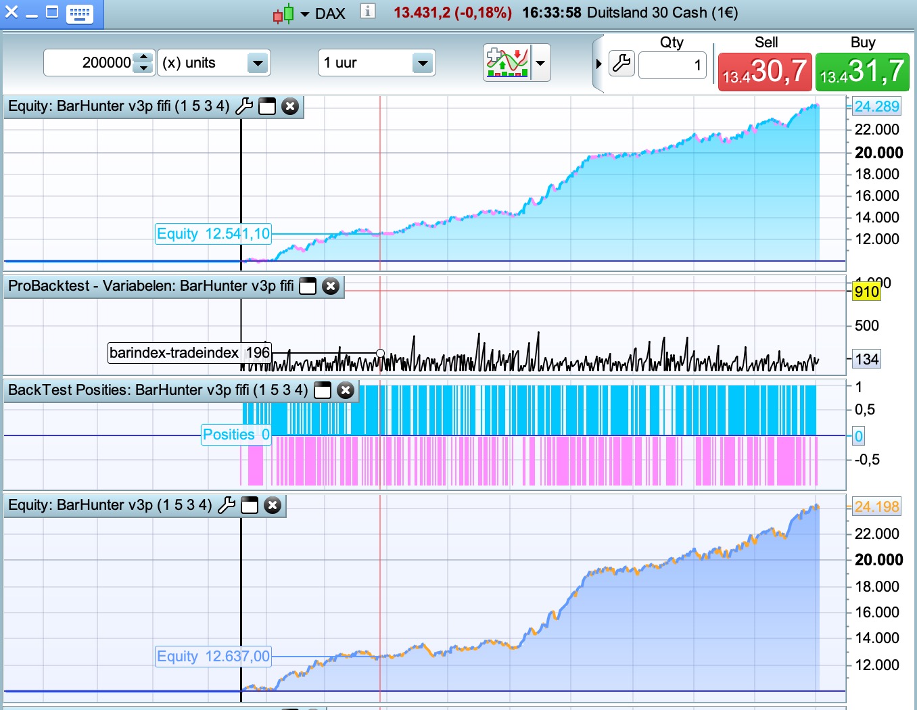Click the candlestick chart style icon
Screen dimensions: 917x710
pyautogui.click(x=283, y=14)
